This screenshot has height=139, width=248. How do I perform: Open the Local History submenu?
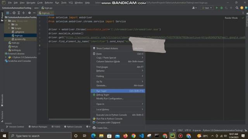[x=118, y=109]
